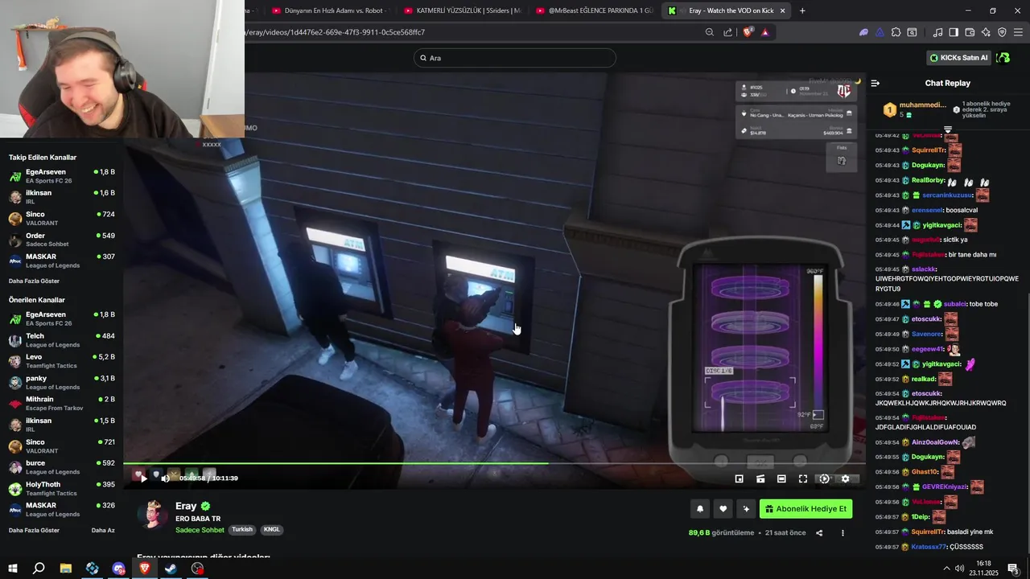This screenshot has width=1030, height=579.
Task: Follow Eray with heart button
Action: [x=723, y=509]
